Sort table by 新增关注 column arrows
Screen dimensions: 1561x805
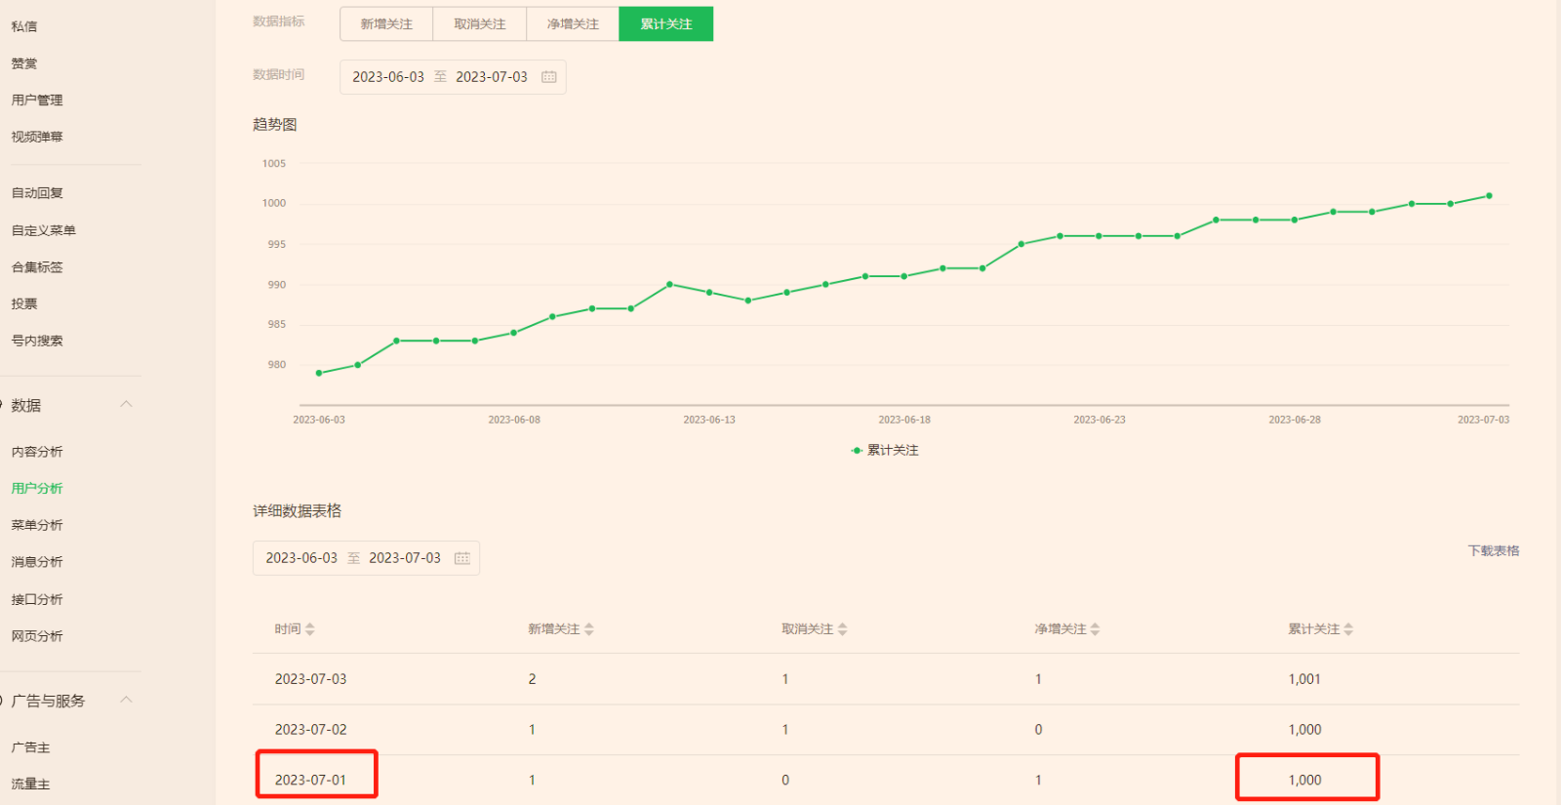(x=589, y=629)
